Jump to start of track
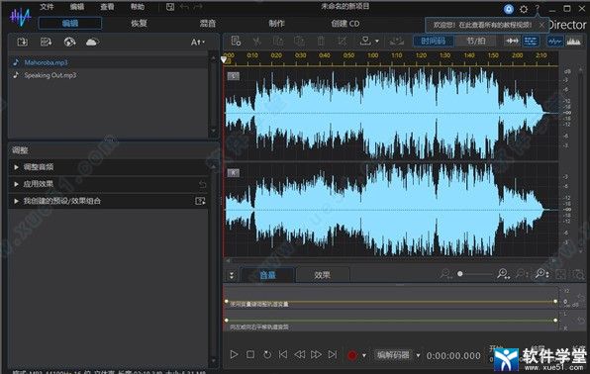Viewport: 590px width, 374px height. click(283, 354)
